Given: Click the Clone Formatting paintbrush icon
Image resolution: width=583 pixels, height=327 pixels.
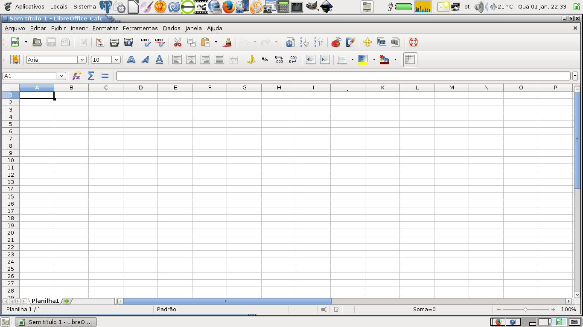Looking at the screenshot, I should pyautogui.click(x=227, y=42).
